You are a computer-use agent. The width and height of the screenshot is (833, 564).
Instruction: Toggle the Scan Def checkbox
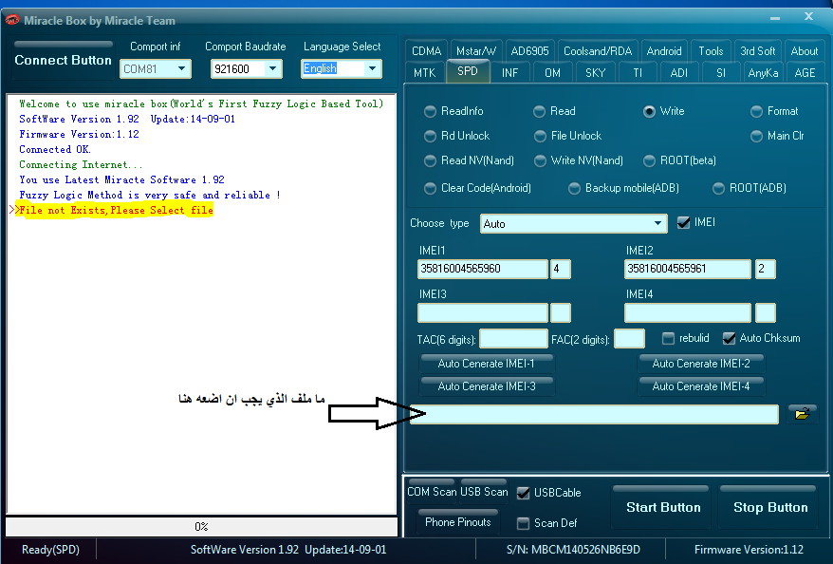pyautogui.click(x=524, y=523)
